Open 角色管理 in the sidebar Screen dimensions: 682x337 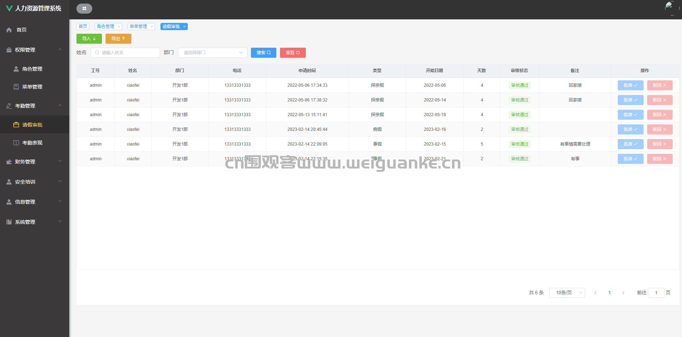[34, 69]
